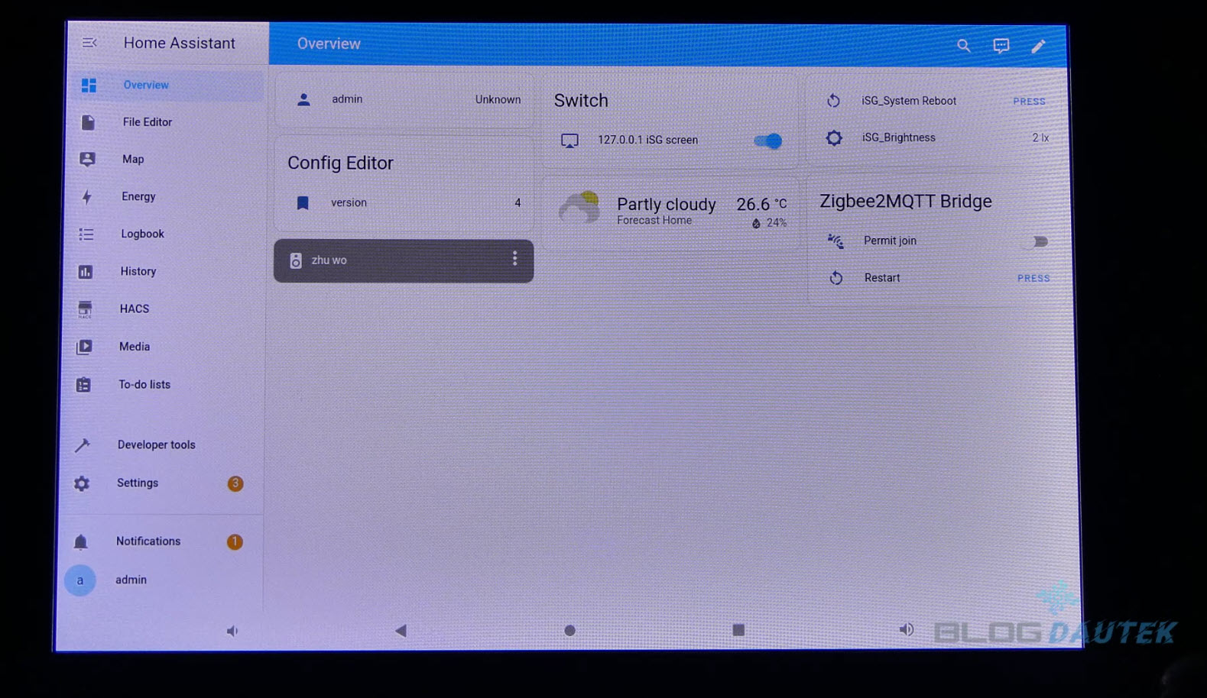Tap the Android back navigation arrow
The height and width of the screenshot is (698, 1207).
(x=401, y=630)
